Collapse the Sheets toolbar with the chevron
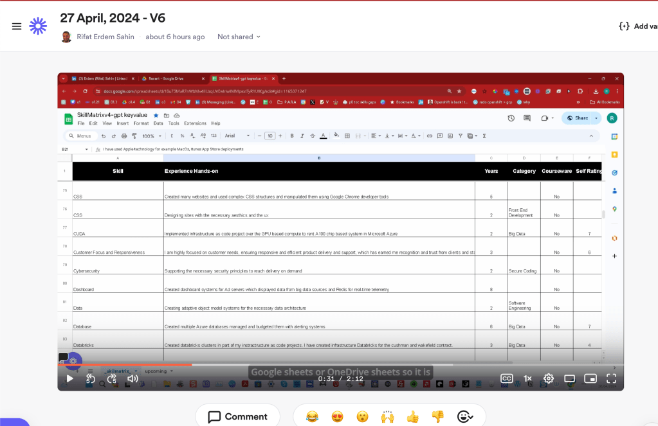 click(591, 136)
